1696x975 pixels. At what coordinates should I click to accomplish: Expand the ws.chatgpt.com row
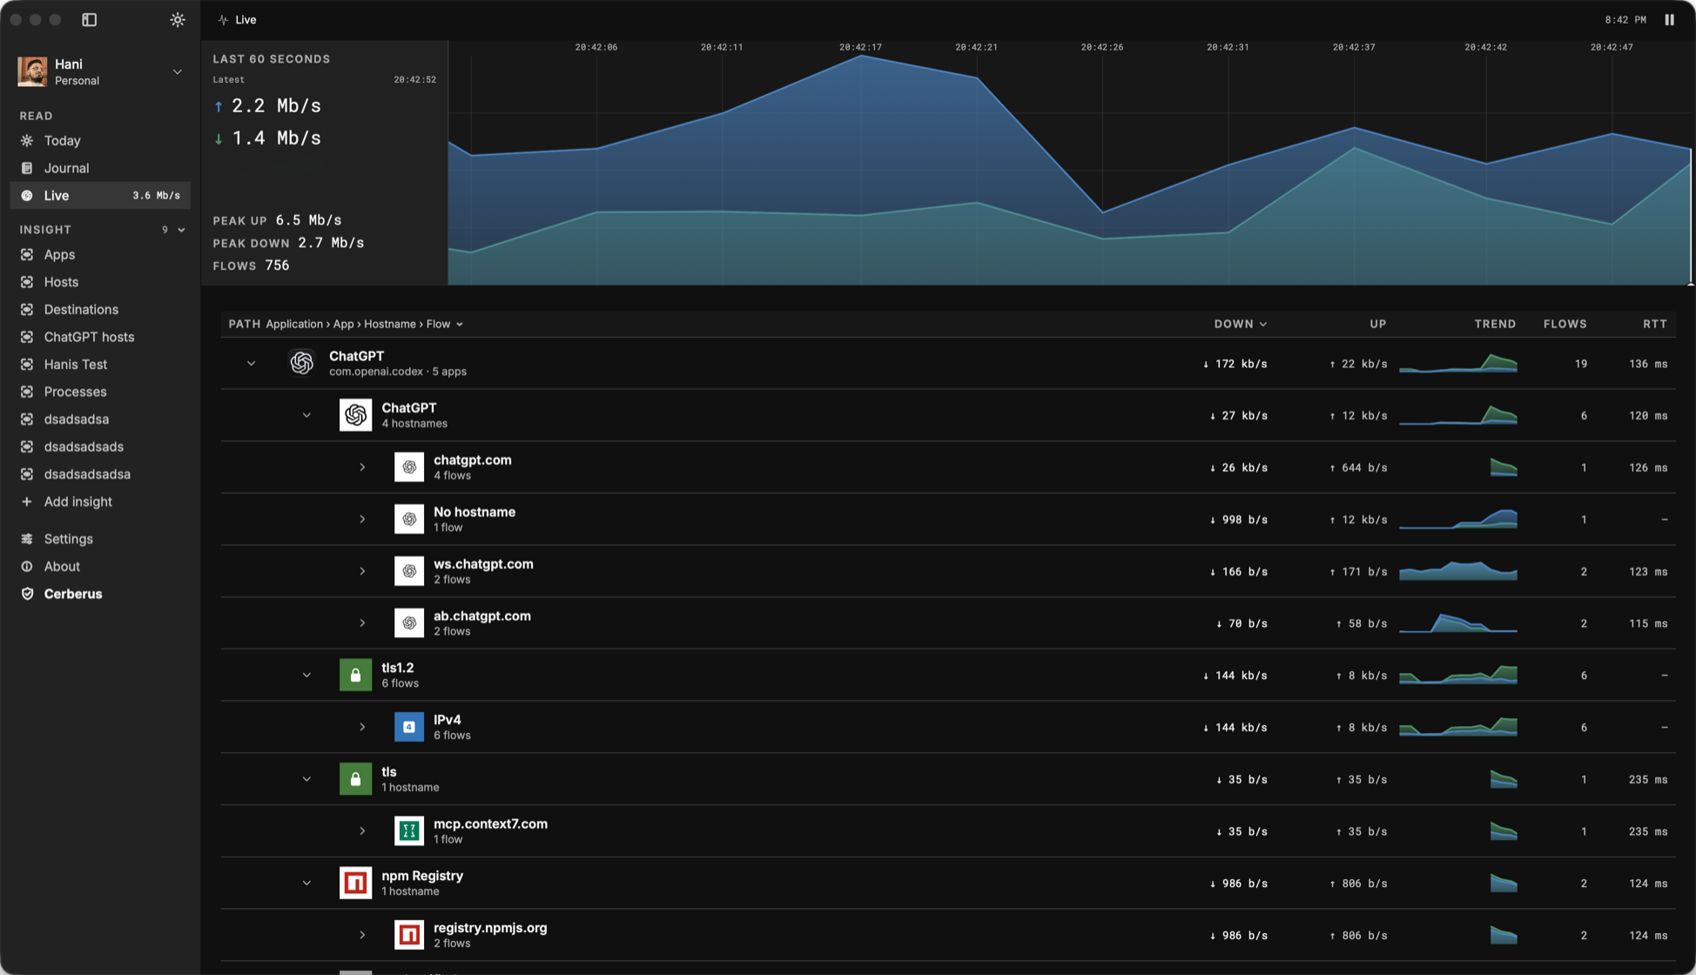[362, 571]
